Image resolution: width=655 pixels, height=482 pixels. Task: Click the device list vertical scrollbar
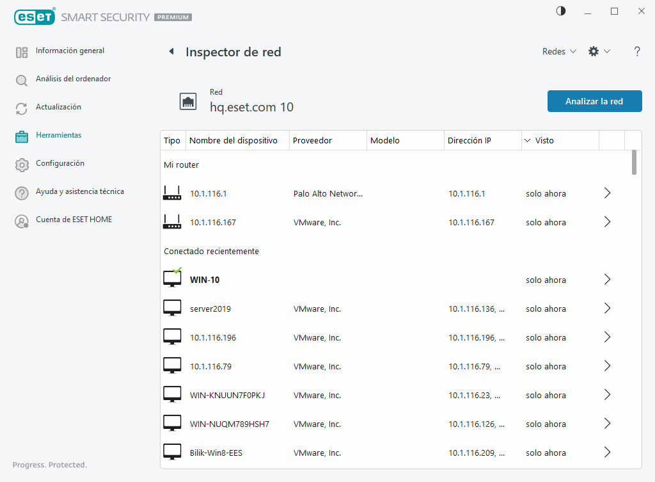[634, 162]
